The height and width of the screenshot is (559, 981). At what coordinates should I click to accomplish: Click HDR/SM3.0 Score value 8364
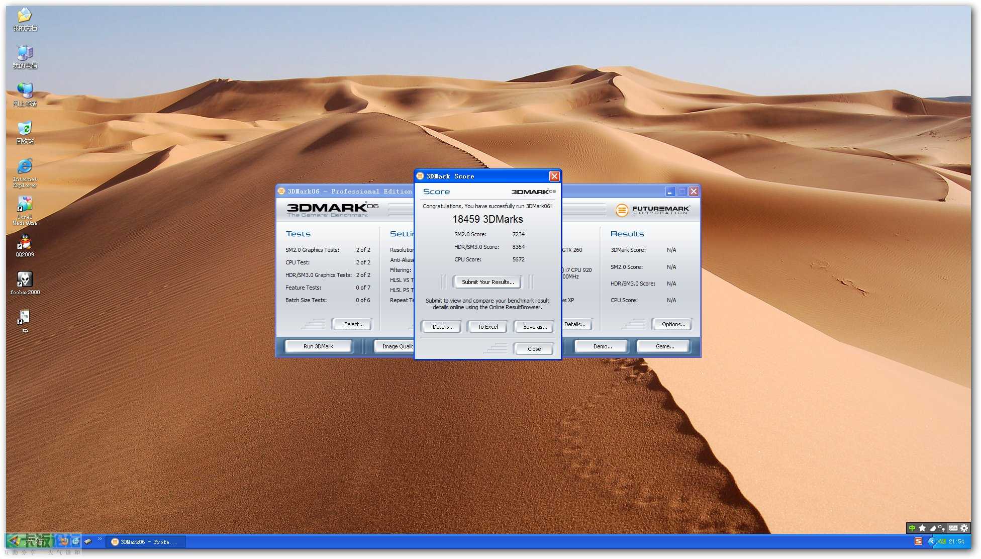click(x=518, y=247)
